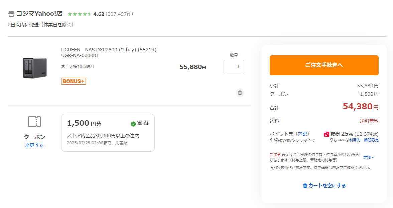Open コジマYahoo!店 store name link
Image resolution: width=393 pixels, height=208 pixels.
[x=39, y=14]
